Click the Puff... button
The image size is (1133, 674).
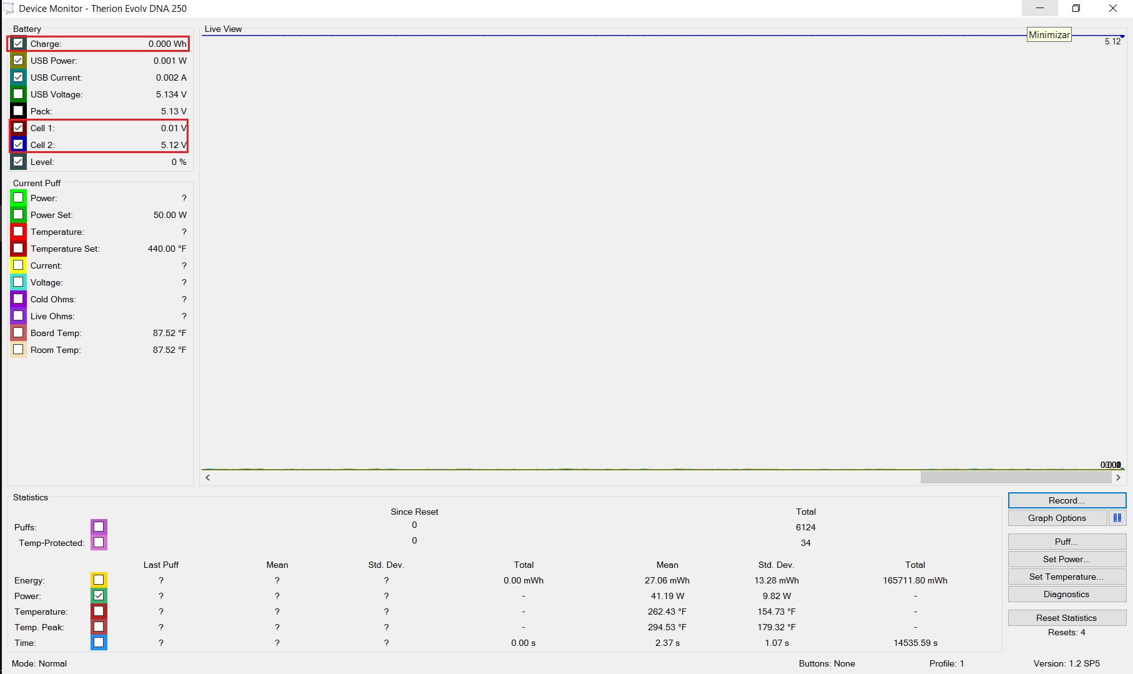pos(1066,542)
